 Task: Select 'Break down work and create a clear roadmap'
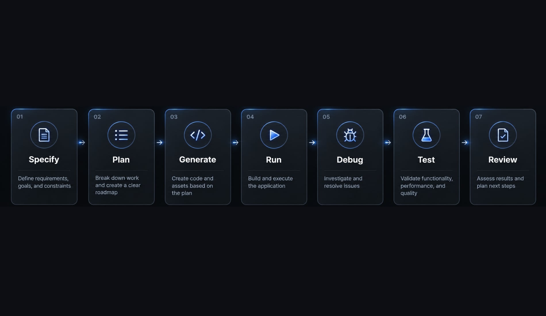click(118, 185)
